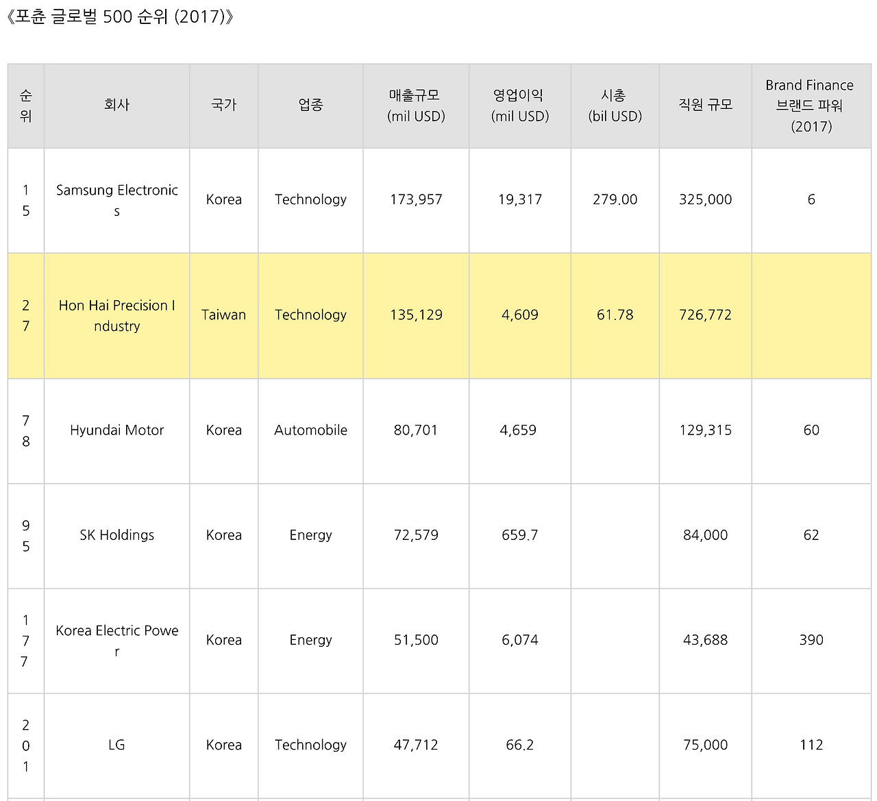Select the country cell for Korea Electric Power
The image size is (877, 801).
click(224, 641)
